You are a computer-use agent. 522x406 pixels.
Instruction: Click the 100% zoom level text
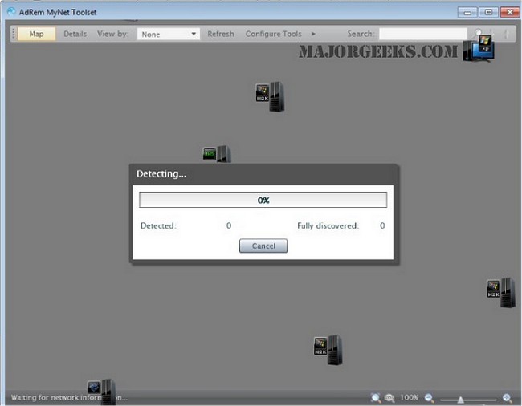coord(409,398)
